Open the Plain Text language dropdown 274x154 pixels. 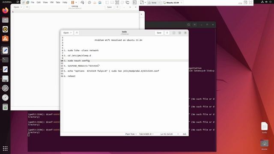click(131, 134)
